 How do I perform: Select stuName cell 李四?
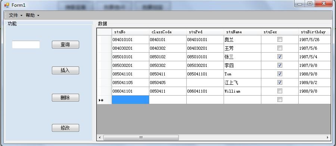(x=242, y=65)
